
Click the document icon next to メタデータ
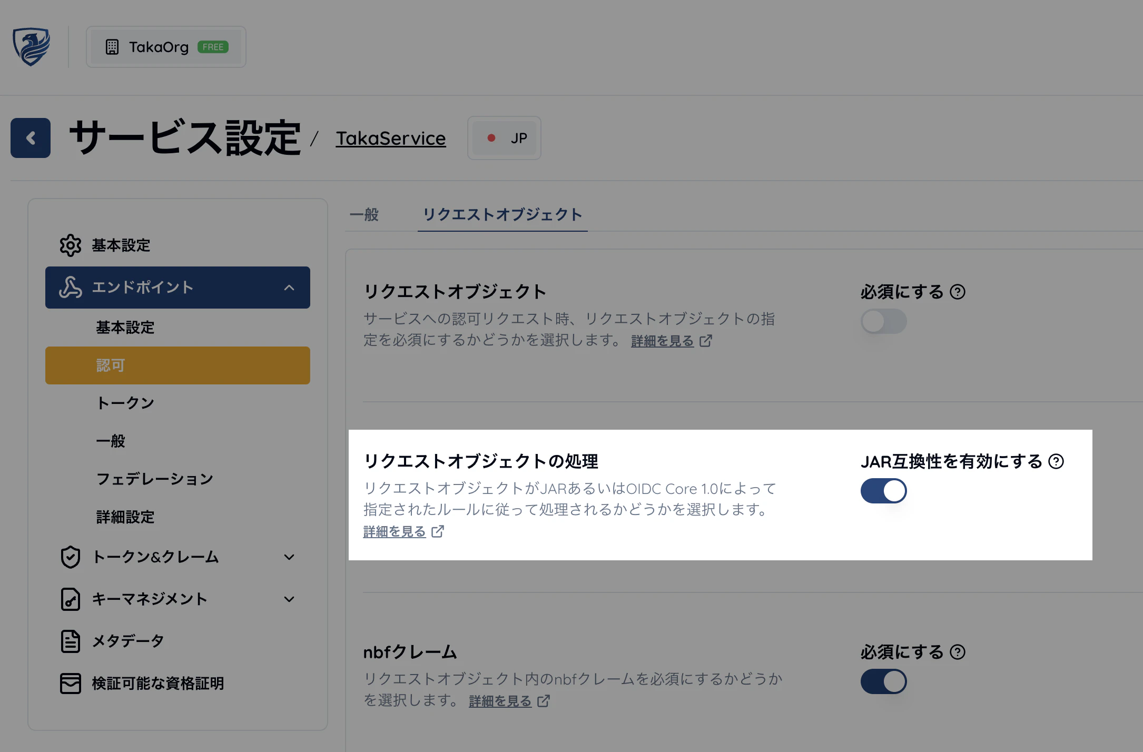pos(70,640)
